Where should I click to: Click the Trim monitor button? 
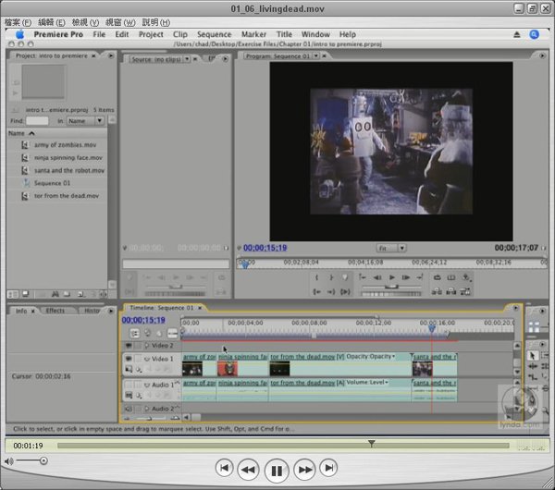465,291
